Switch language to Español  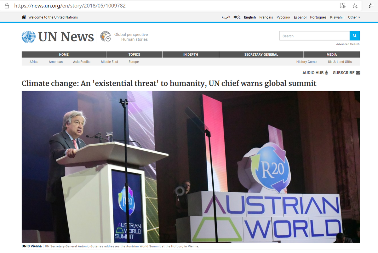coord(300,17)
